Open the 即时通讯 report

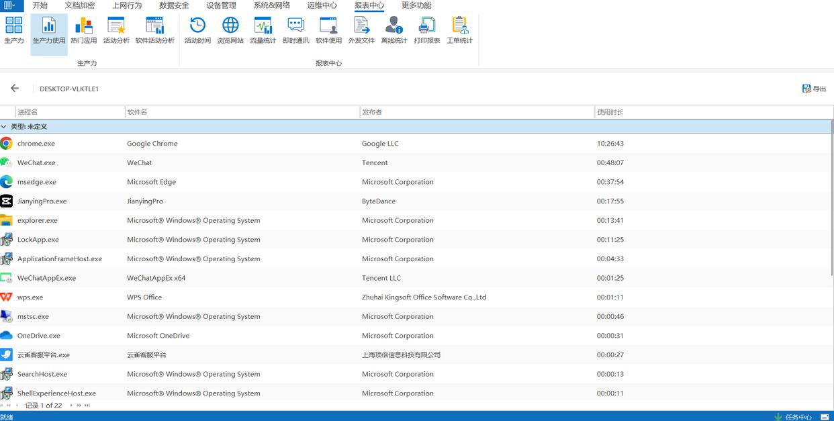[x=295, y=30]
